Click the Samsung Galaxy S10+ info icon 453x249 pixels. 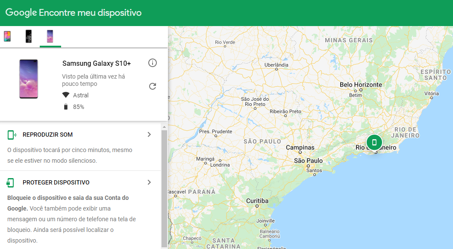tap(153, 63)
